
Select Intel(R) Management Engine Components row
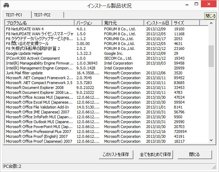coord(107,68)
